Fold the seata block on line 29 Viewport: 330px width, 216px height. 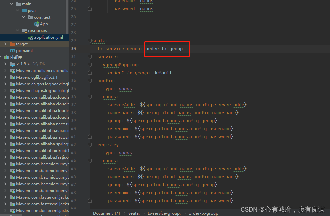click(90, 41)
